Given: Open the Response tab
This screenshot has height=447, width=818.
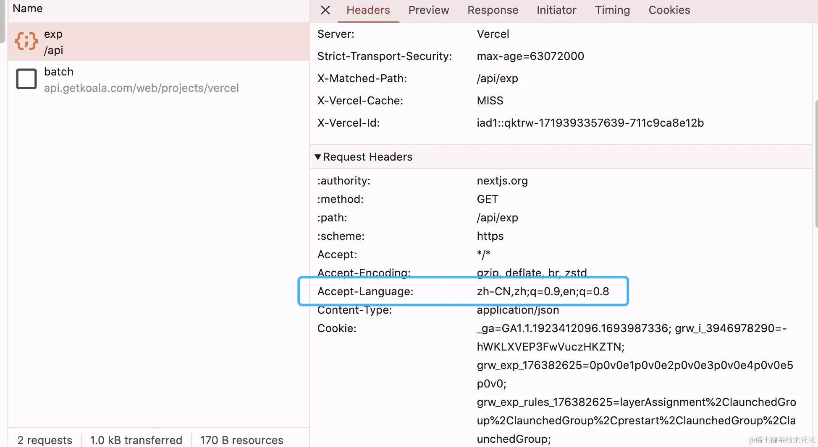Looking at the screenshot, I should (x=493, y=10).
